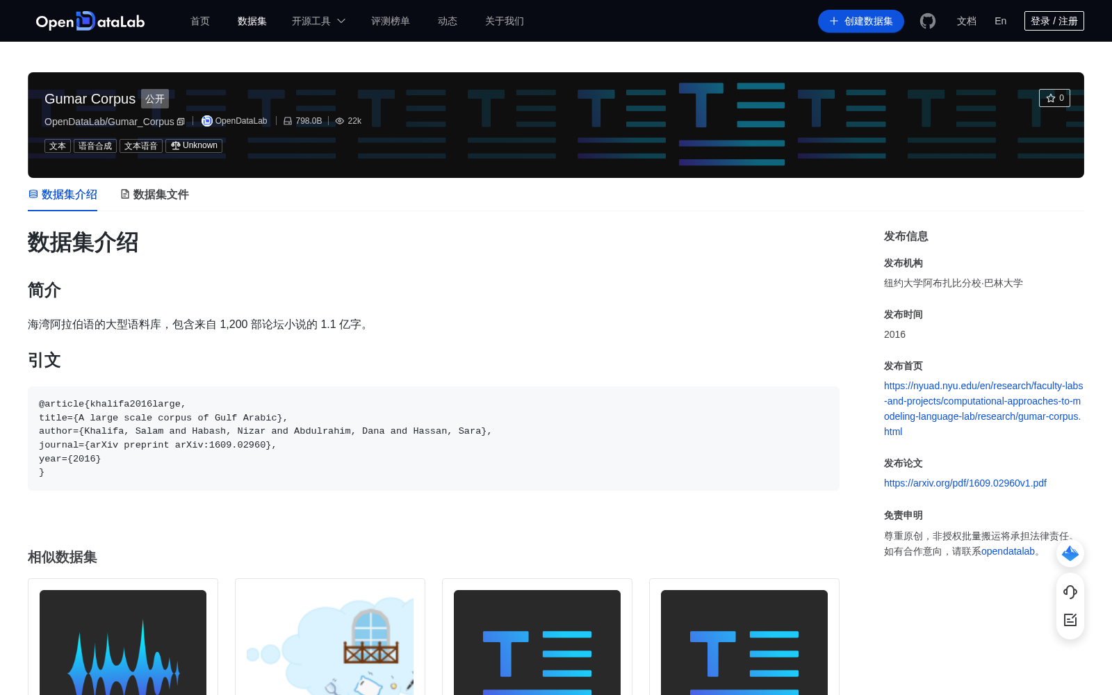This screenshot has height=695, width=1112.
Task: Switch language to En
Action: click(1001, 21)
